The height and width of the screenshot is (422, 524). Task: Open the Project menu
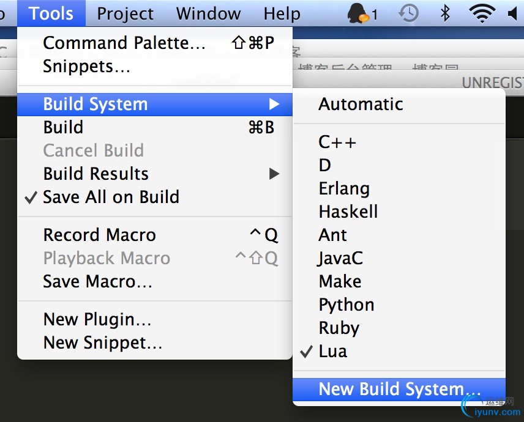125,13
